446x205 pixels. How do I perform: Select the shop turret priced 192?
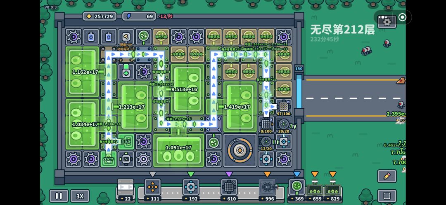tap(190, 190)
